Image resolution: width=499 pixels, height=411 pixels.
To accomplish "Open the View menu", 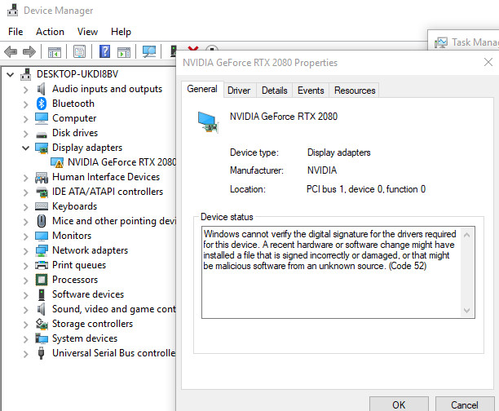I will (x=87, y=32).
